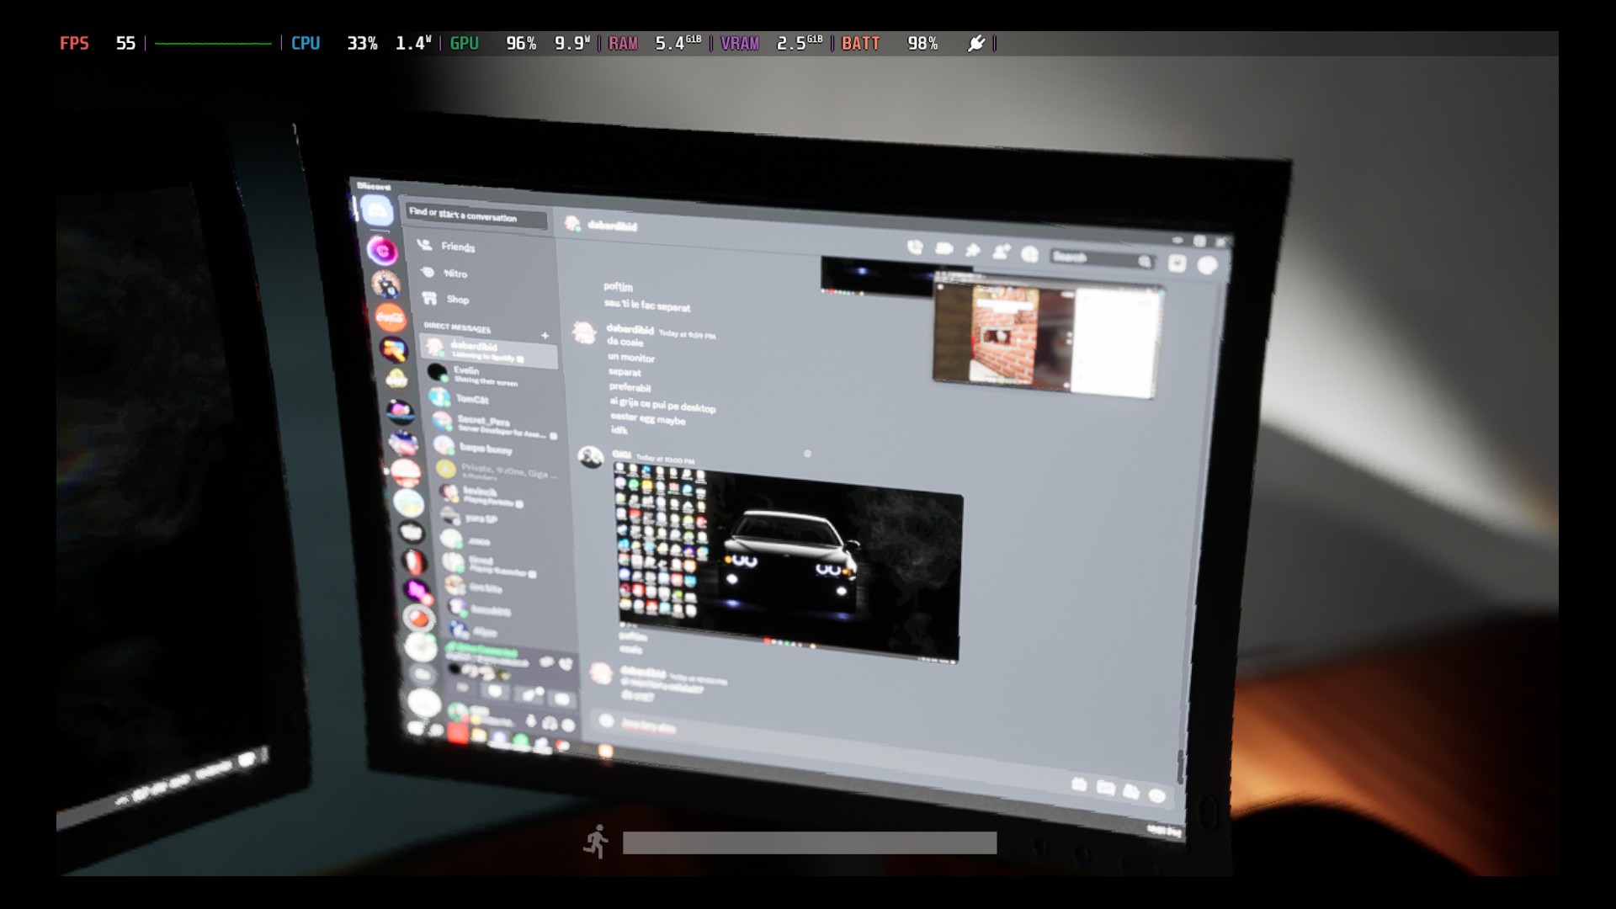Open the inbox icon near search
1616x909 pixels.
[x=1177, y=263]
